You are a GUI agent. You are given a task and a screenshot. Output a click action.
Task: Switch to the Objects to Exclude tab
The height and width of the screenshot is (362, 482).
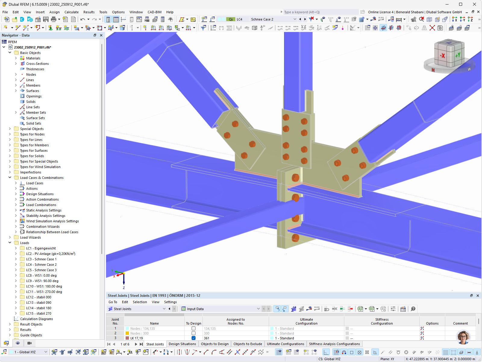coord(248,344)
